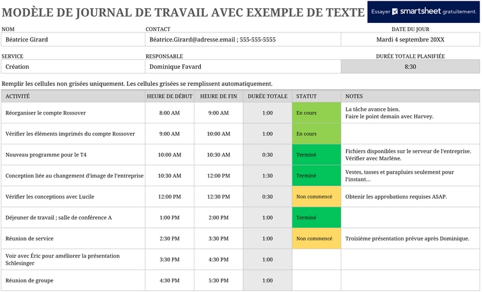The image size is (482, 292).
Task: Select empty notes cell in Déjeuner de travail row
Action: pos(411,218)
